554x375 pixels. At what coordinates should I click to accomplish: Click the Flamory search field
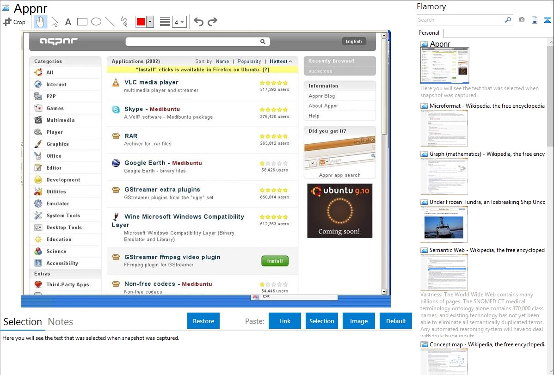click(x=461, y=20)
